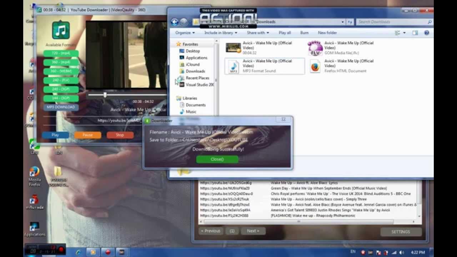The width and height of the screenshot is (457, 257).
Task: Click the video preview in YouTube Downloader
Action: (127, 54)
